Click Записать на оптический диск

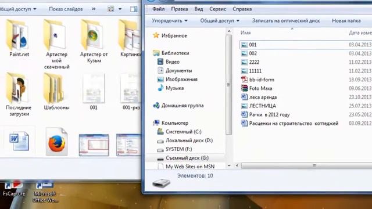click(x=286, y=21)
